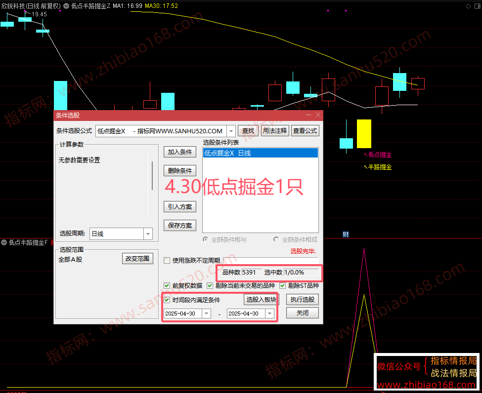Click the 品种数 5391 field
Viewport: 482px width, 393px height.
(252, 273)
